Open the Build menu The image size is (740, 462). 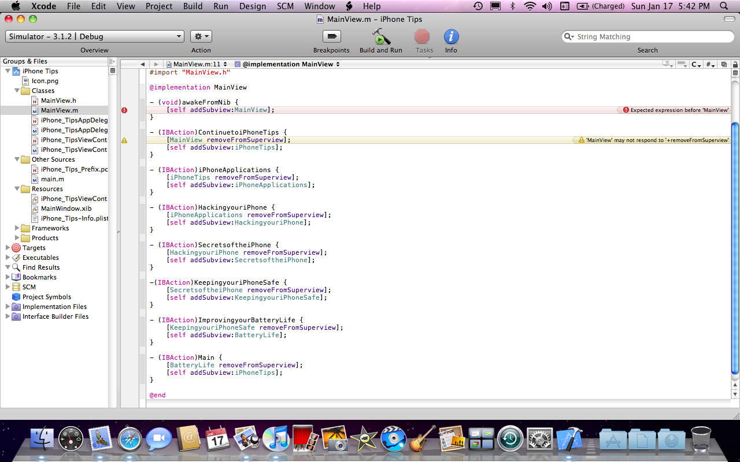tap(193, 6)
